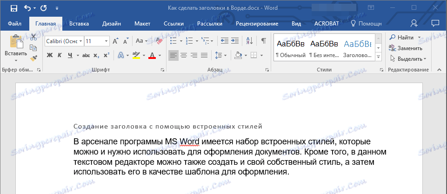Open the Выделить select menu
447x194 pixels.
(408, 59)
